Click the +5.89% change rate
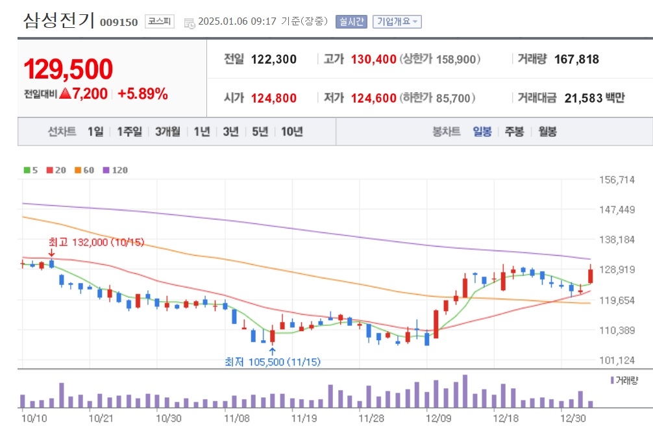653x431 pixels. point(143,93)
